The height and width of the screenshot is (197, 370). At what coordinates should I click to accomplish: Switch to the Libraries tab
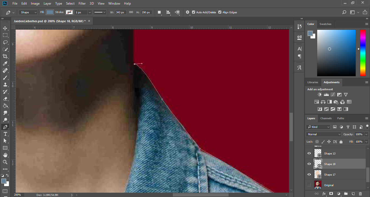[313, 82]
